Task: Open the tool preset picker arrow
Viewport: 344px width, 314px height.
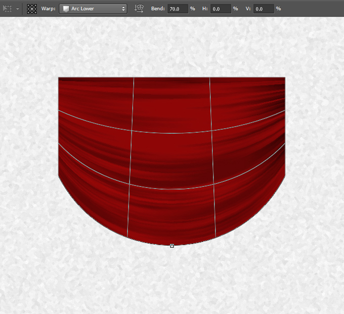Action: pos(18,9)
